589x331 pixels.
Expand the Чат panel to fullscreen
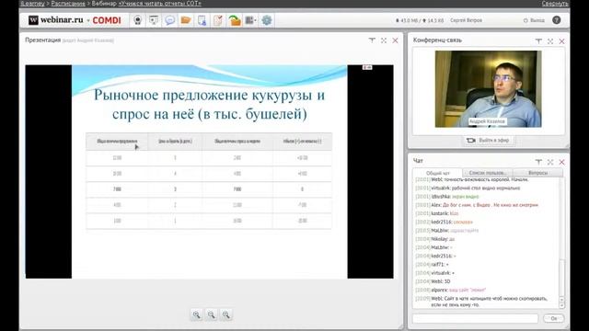550,162
